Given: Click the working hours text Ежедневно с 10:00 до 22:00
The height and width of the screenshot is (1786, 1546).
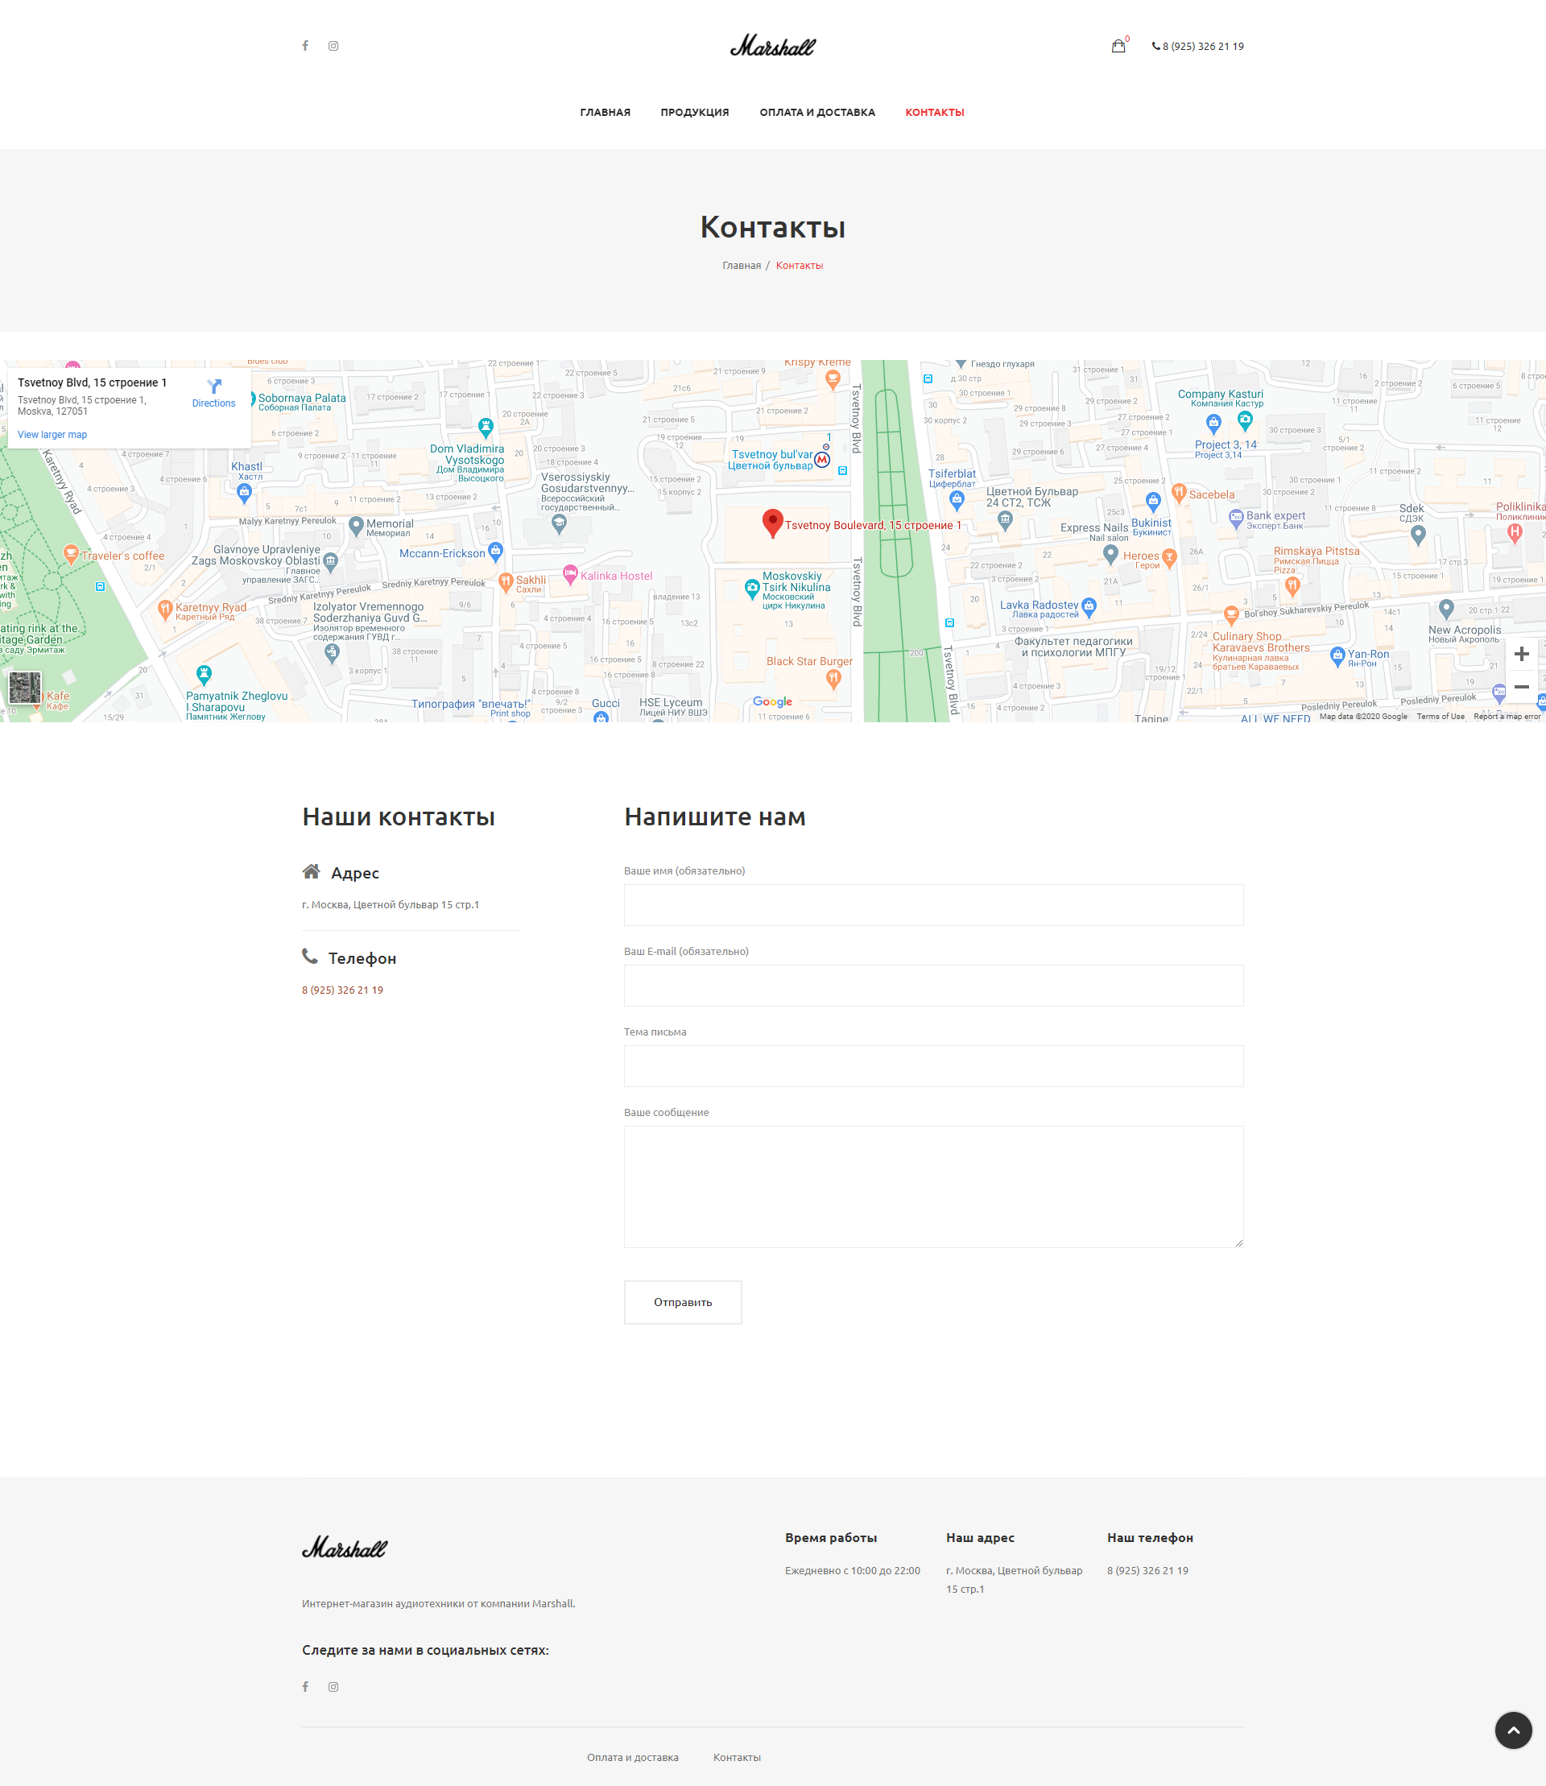Looking at the screenshot, I should click(853, 1570).
